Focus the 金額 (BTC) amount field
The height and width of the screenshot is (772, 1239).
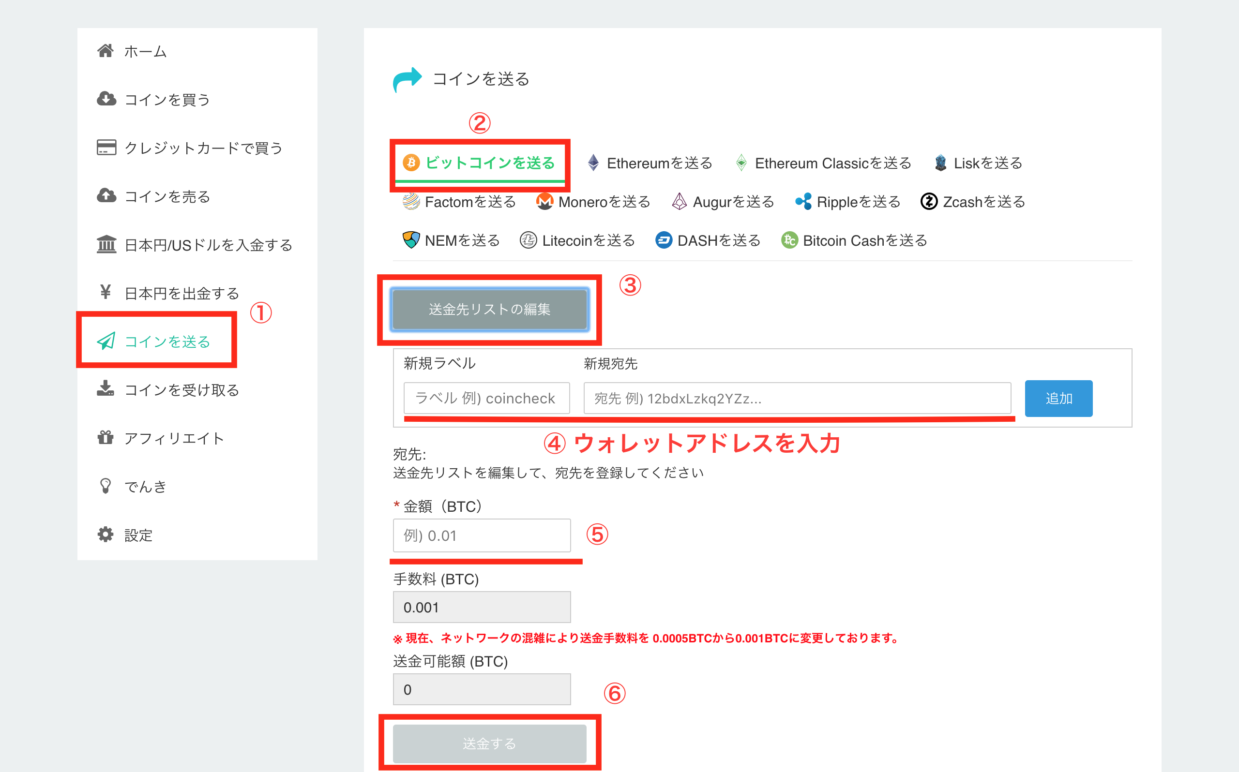click(482, 535)
